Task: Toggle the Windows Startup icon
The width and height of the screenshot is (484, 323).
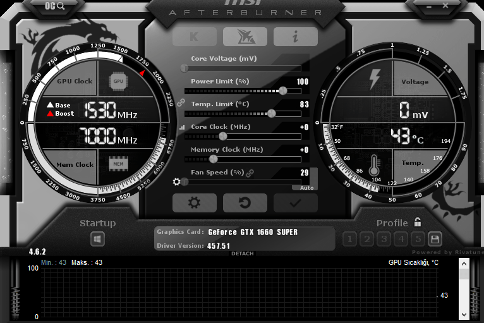Action: (97, 239)
